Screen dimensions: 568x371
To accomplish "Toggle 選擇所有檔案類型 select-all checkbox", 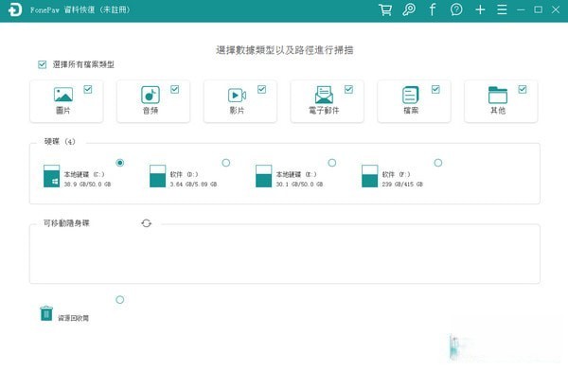I will [x=42, y=64].
